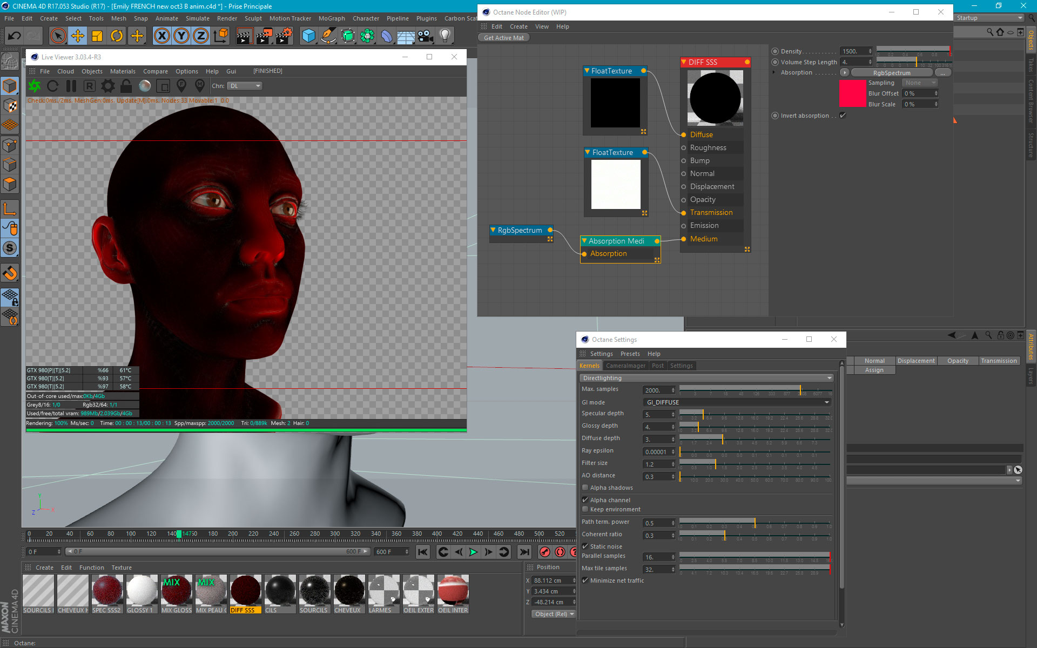The image size is (1037, 648).
Task: Expand the Directlighting kernel dropdown
Action: click(707, 378)
